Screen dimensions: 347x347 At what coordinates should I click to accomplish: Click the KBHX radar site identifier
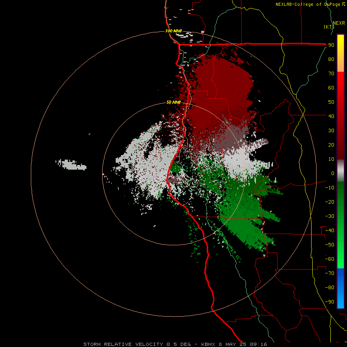tap(208, 344)
